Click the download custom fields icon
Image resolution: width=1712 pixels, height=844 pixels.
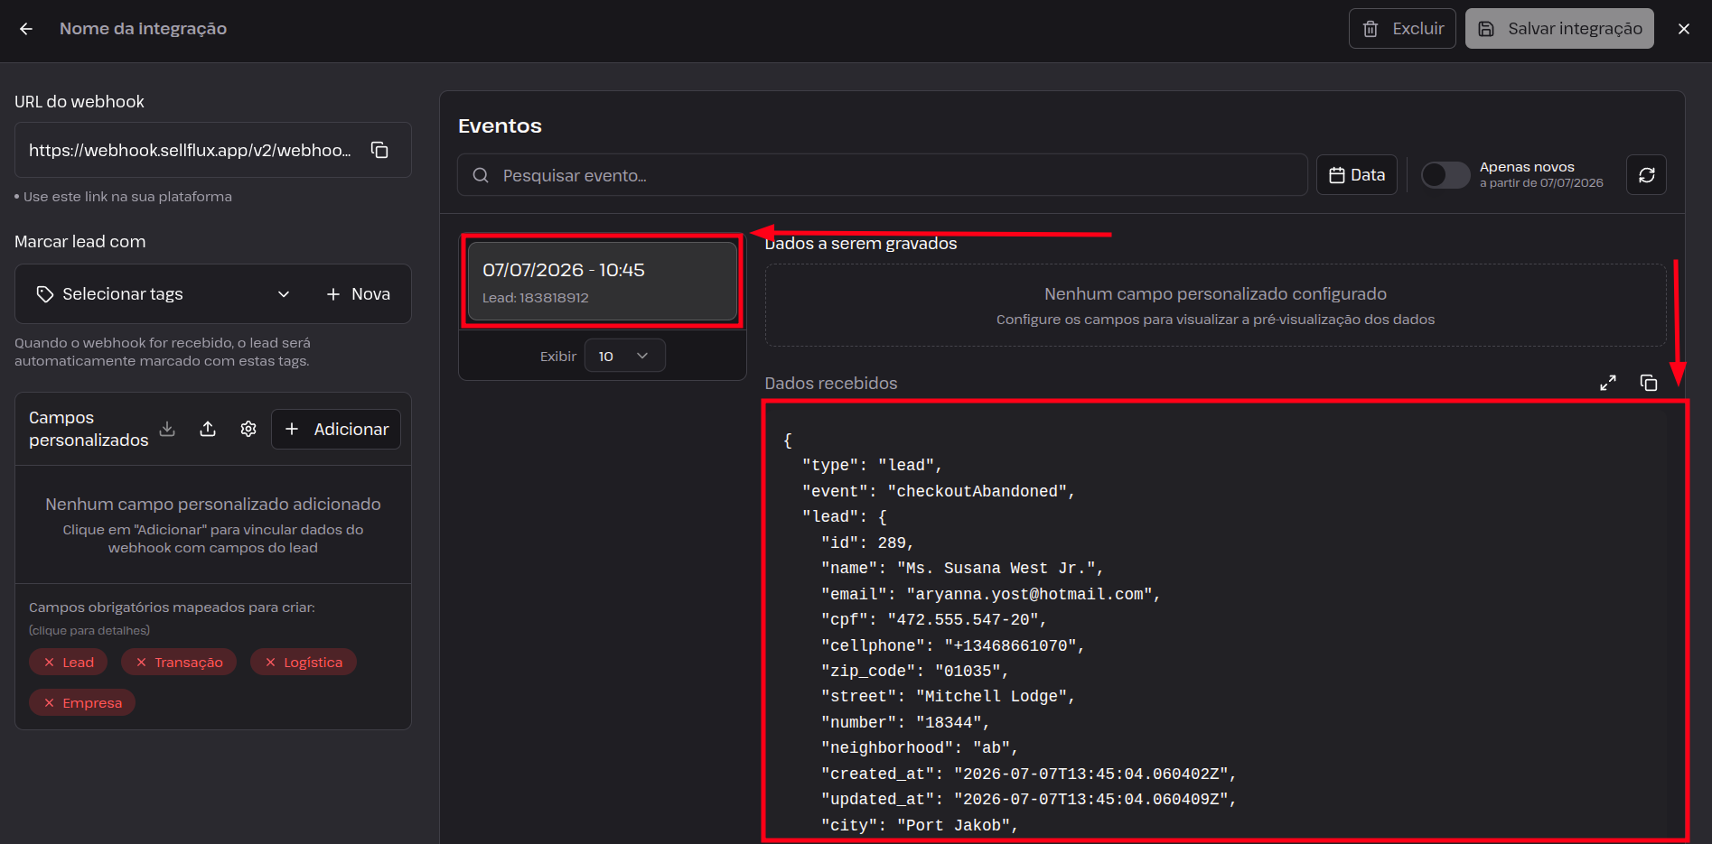click(167, 429)
